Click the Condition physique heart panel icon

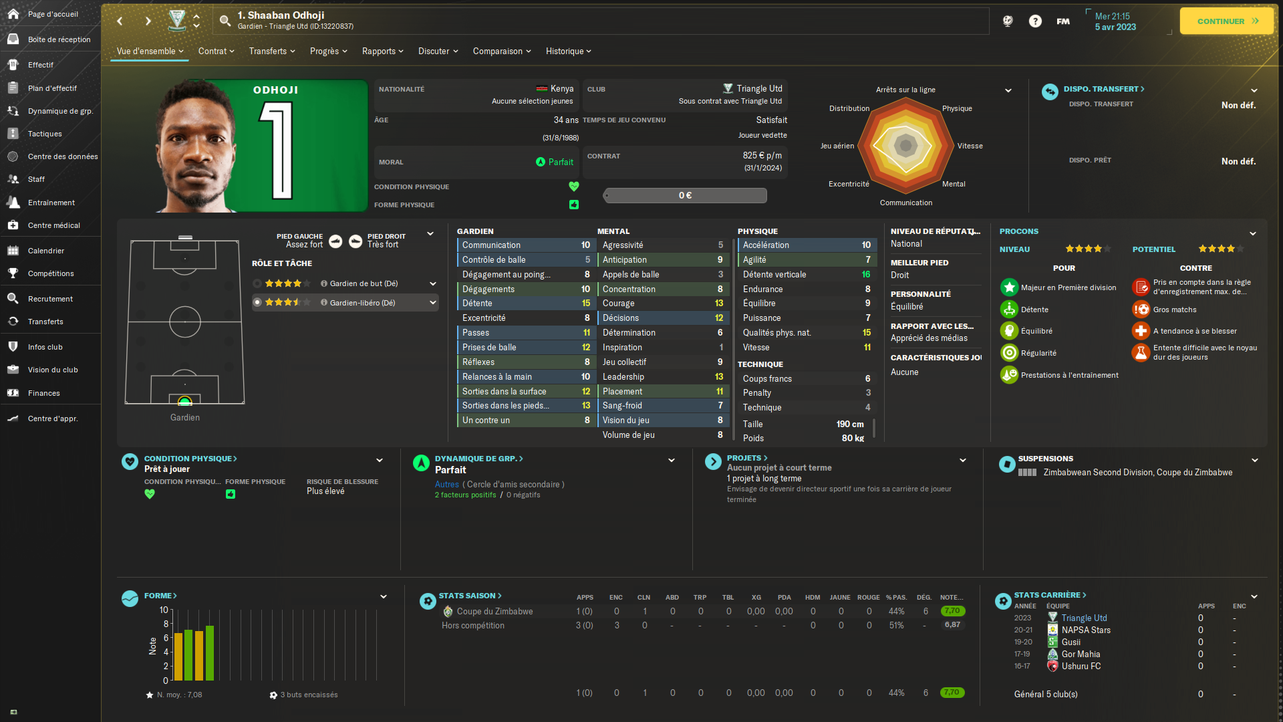[x=130, y=461]
